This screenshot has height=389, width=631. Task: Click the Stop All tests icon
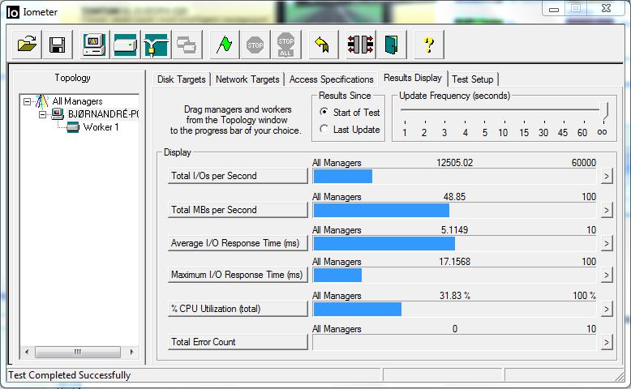285,45
